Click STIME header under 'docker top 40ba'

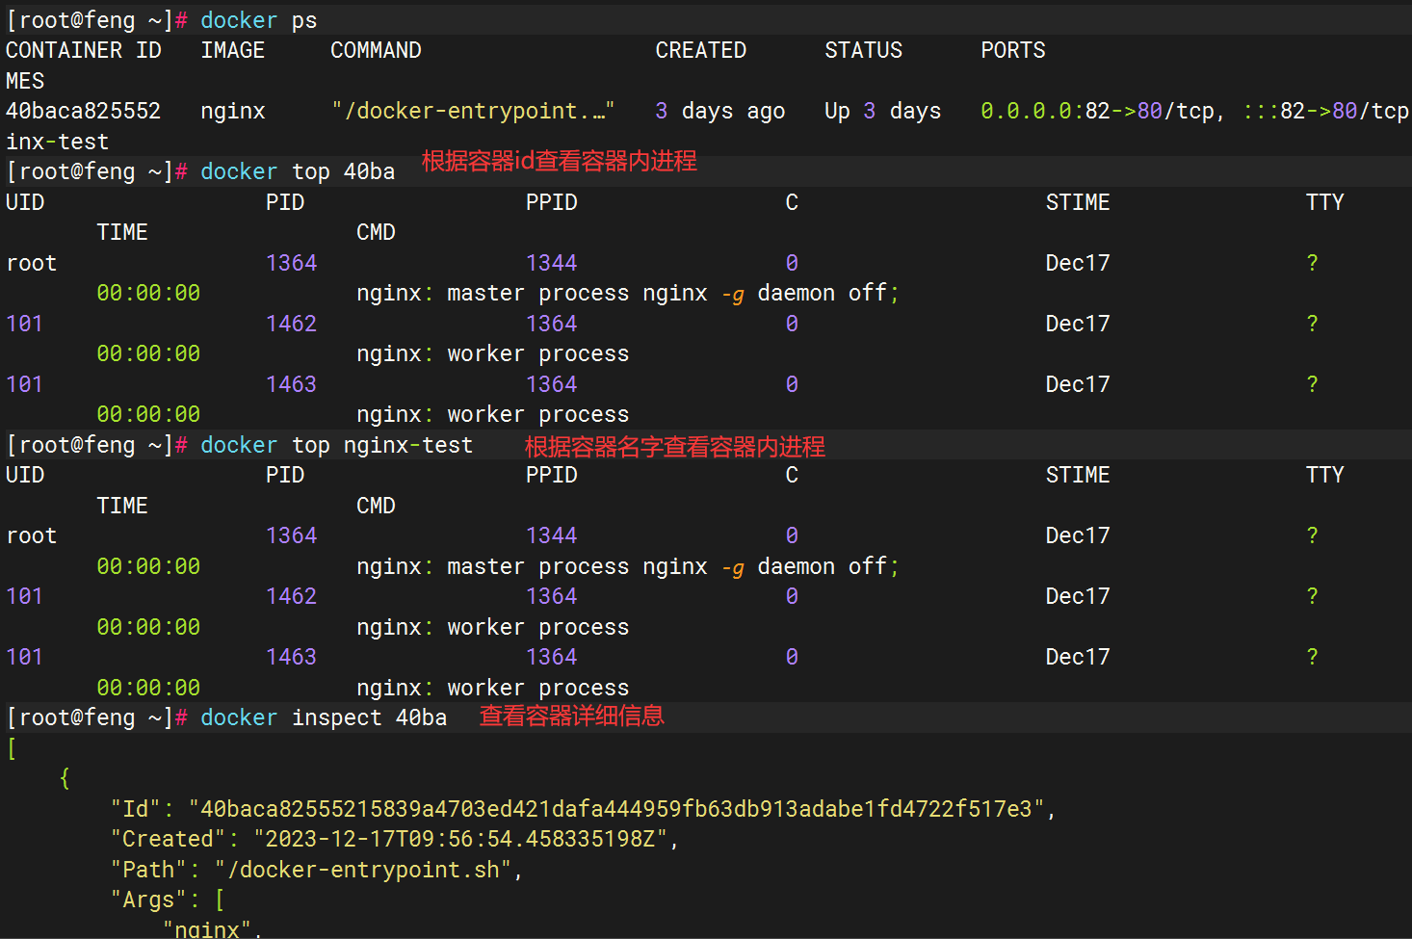tap(1078, 202)
